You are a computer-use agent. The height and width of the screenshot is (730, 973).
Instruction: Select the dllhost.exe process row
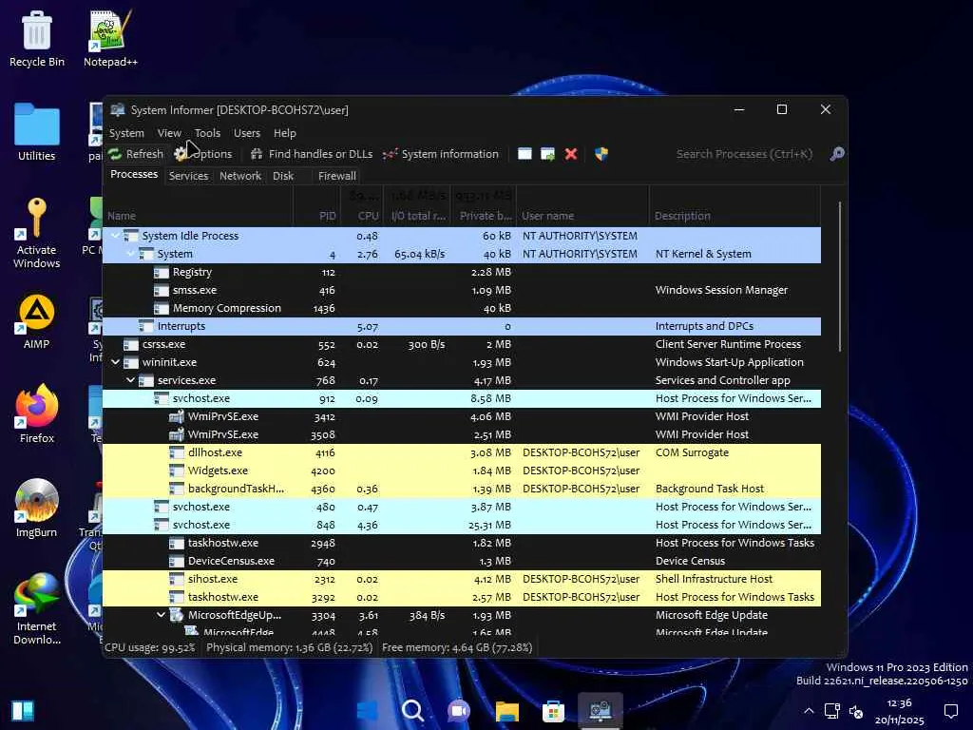(462, 451)
